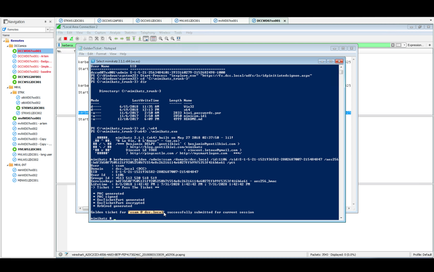The image size is (434, 272).
Task: Close the DCCWD07xx001 tab
Action: pyautogui.click(x=285, y=21)
